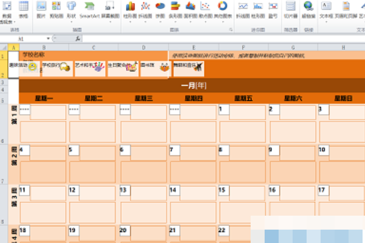
Task: Click the date box showing 13
Action: 125,190
